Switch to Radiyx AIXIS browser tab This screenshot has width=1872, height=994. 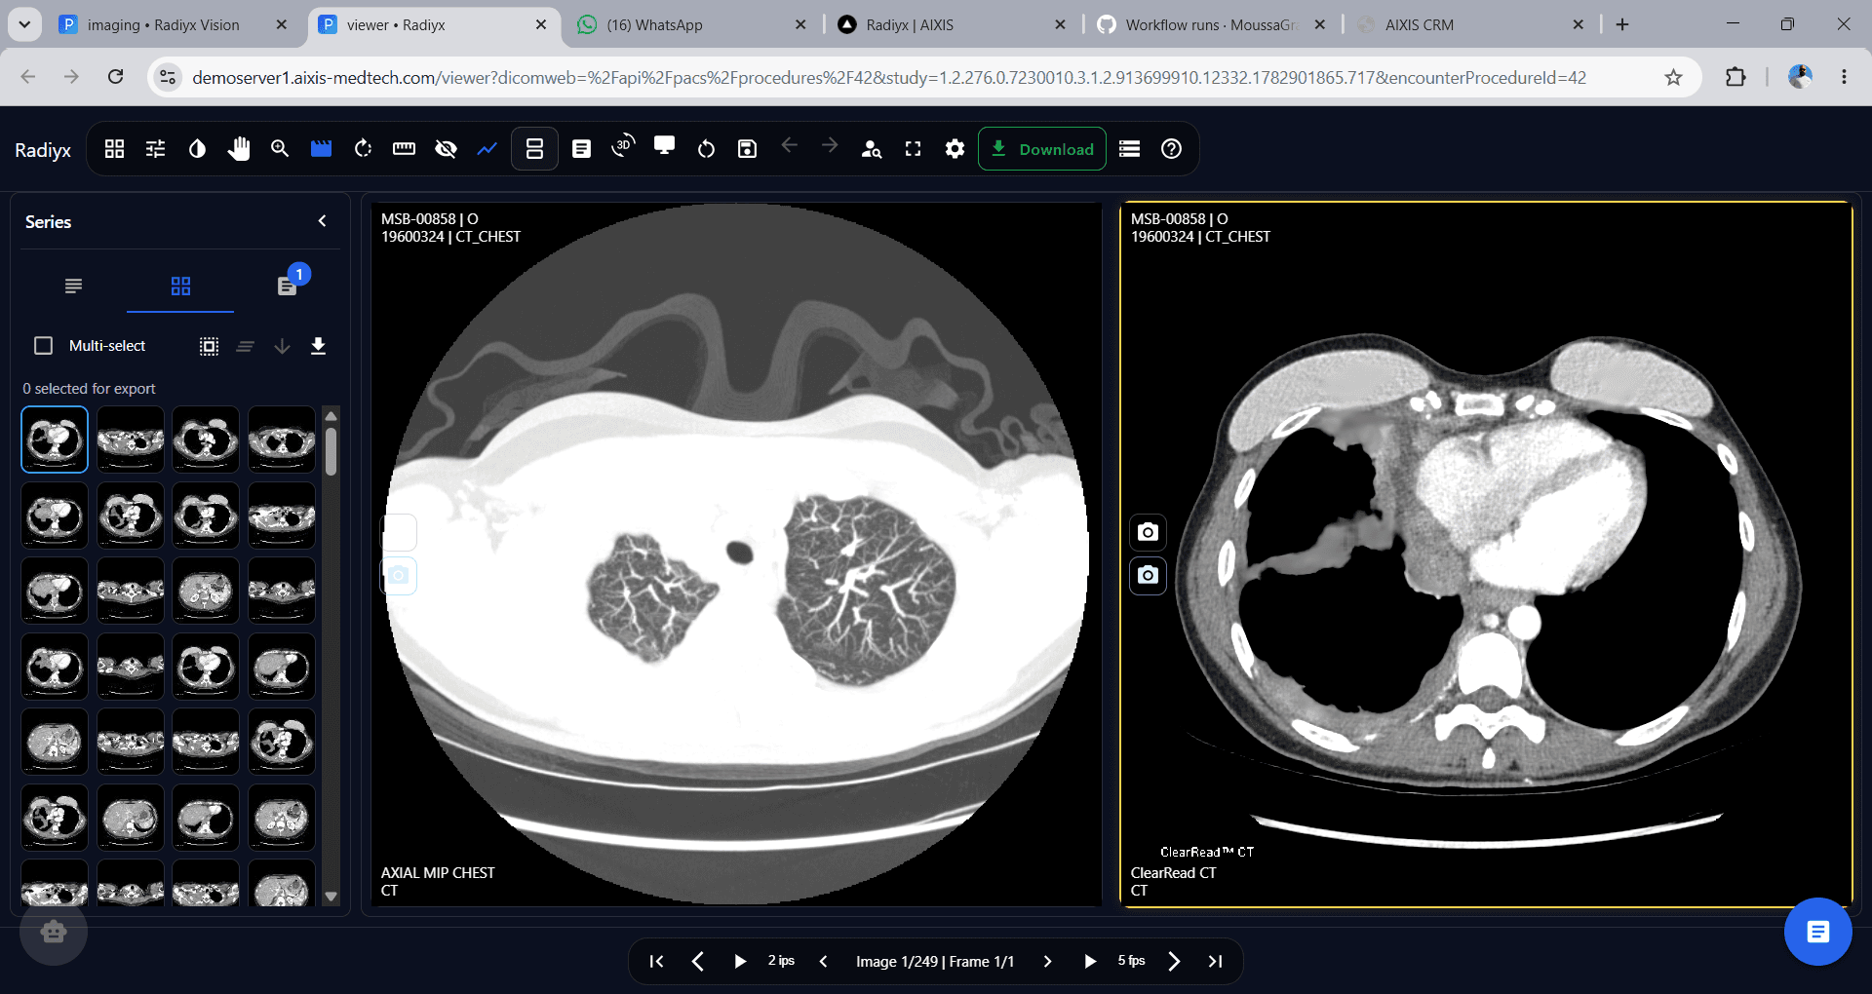point(952,24)
